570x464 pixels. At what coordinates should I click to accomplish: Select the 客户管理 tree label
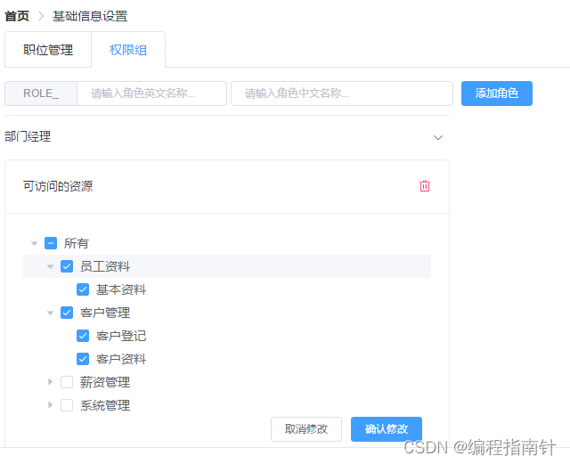click(105, 313)
